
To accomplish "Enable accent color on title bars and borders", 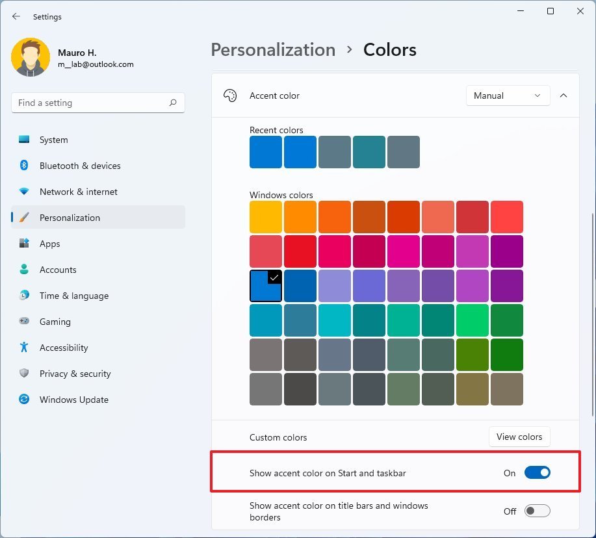I will [537, 511].
